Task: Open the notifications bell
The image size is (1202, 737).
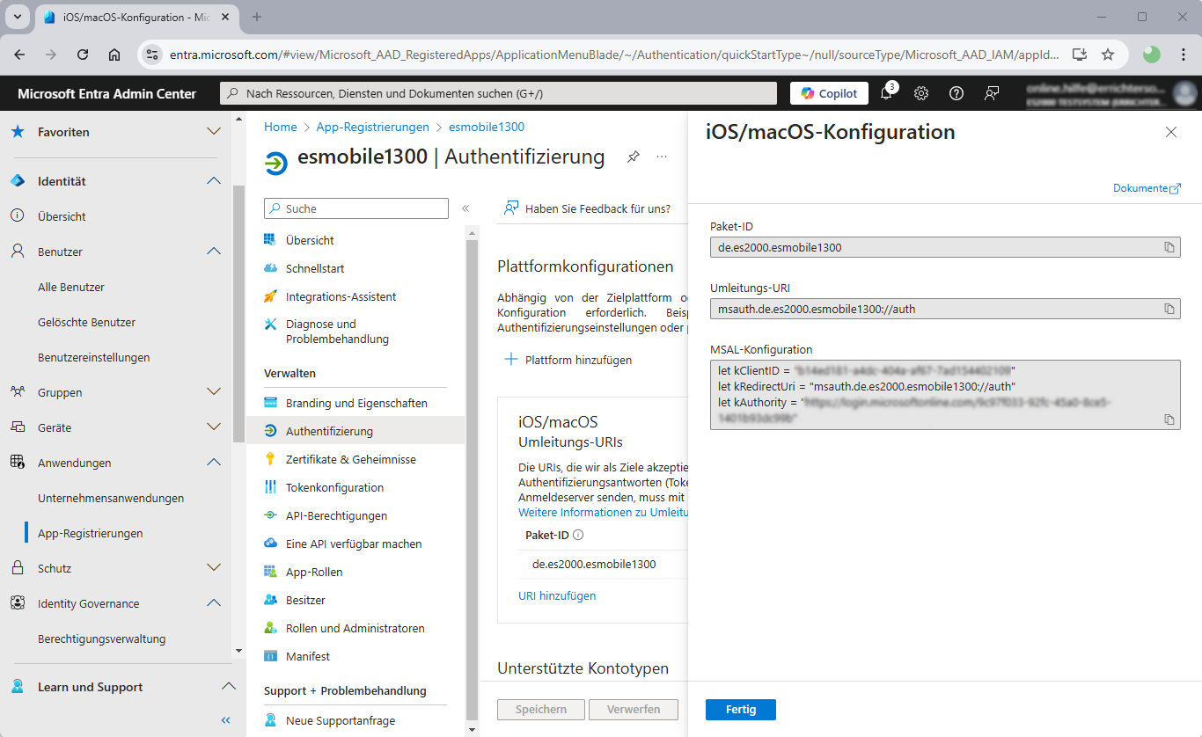Action: click(x=886, y=93)
